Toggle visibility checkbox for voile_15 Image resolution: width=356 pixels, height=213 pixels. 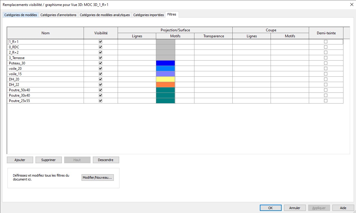tap(101, 74)
